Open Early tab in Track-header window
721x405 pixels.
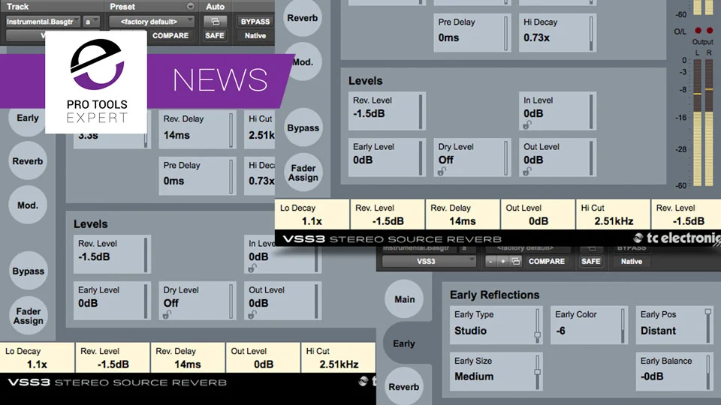pyautogui.click(x=28, y=118)
